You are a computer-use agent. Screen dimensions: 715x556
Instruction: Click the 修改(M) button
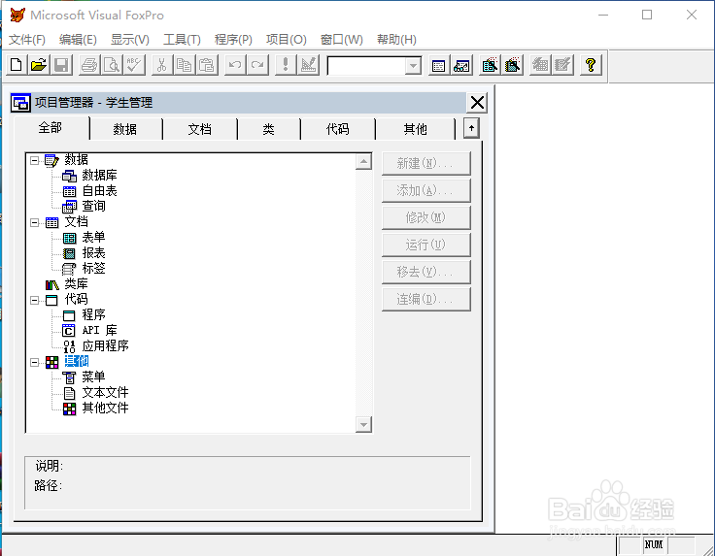[426, 217]
